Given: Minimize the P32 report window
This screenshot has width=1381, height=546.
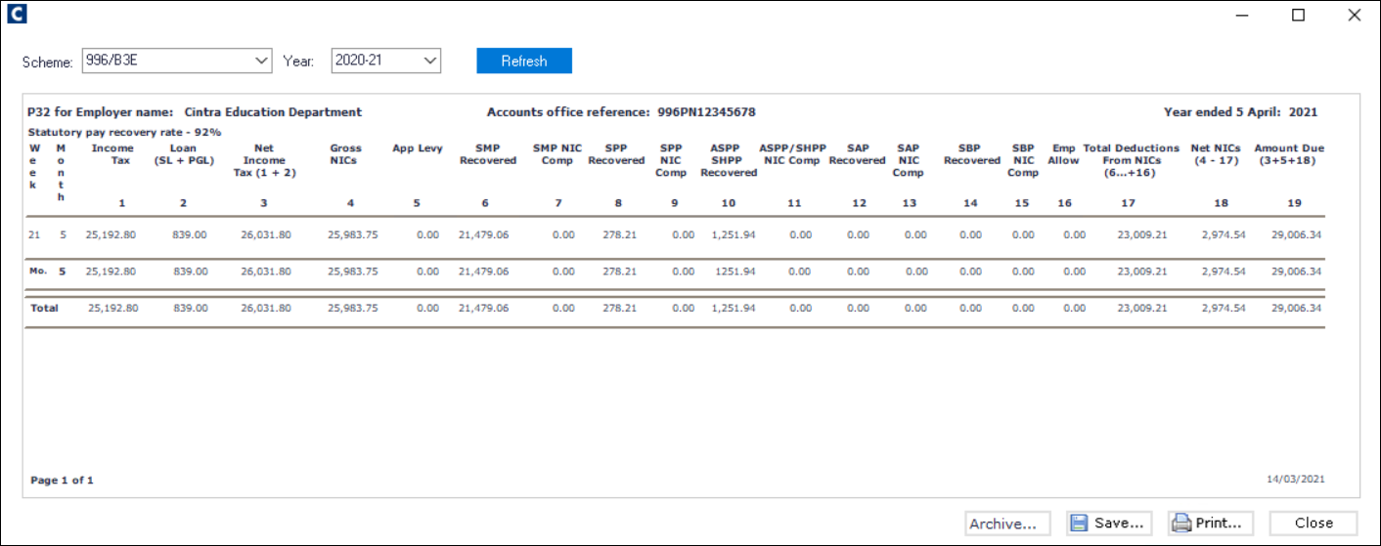Looking at the screenshot, I should (1242, 15).
